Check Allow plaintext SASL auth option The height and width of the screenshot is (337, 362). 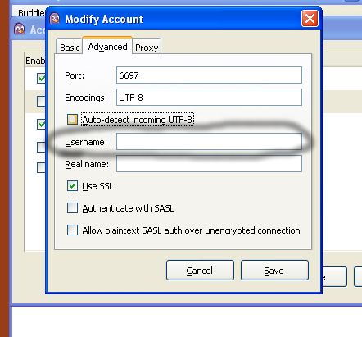pos(72,230)
